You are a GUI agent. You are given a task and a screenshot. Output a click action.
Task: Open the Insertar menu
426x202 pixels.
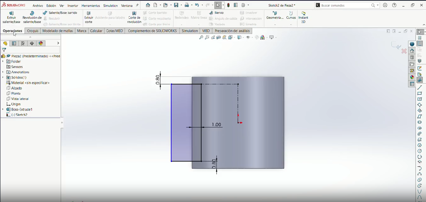(x=73, y=6)
